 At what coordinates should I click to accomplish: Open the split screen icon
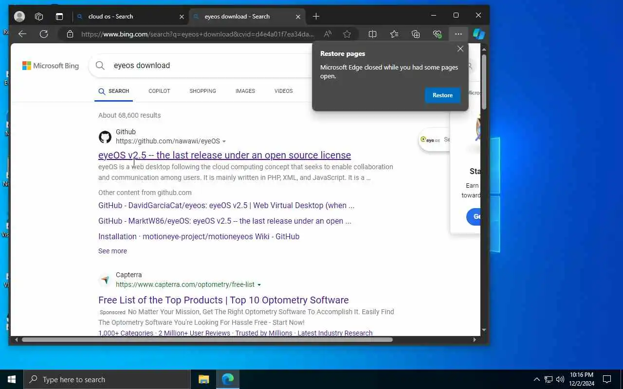pyautogui.click(x=373, y=34)
